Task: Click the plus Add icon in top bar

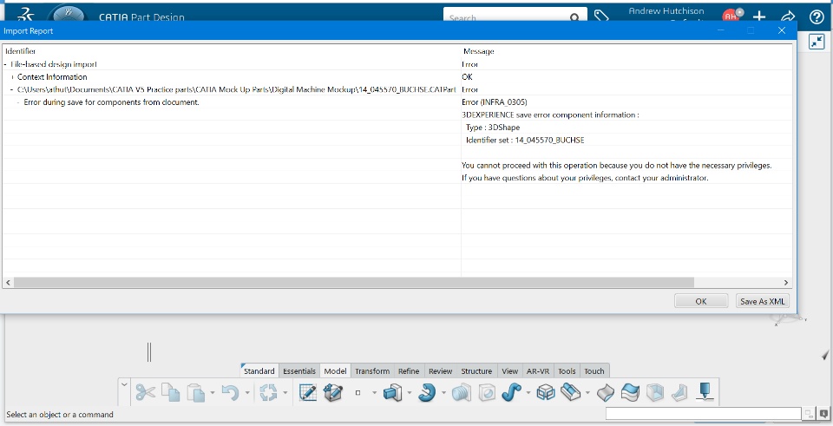Action: pyautogui.click(x=759, y=16)
